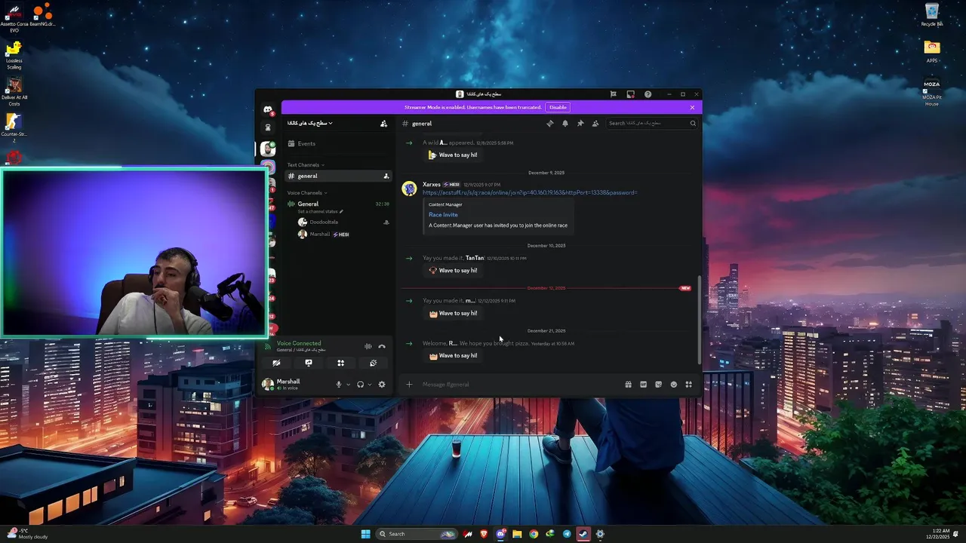The width and height of the screenshot is (966, 543).
Task: Open the acstuff.ru race join link
Action: 530,192
